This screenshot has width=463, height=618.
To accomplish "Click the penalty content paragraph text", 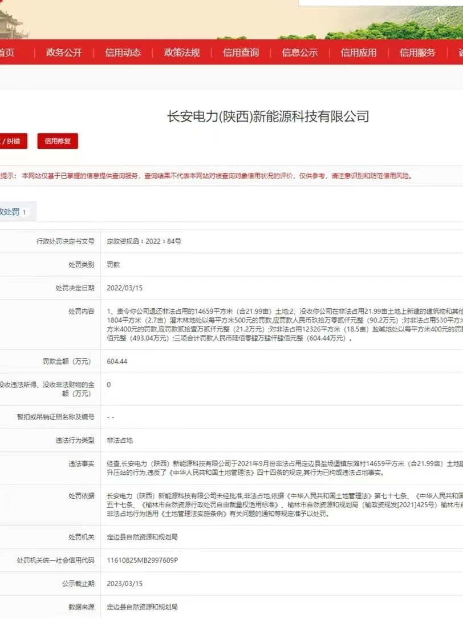I will click(285, 325).
